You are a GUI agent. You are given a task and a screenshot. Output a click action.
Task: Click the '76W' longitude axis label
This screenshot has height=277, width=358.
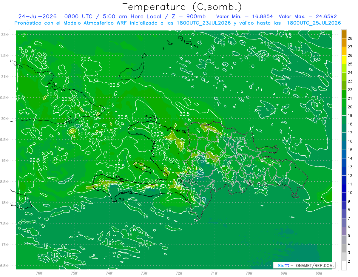(39, 273)
